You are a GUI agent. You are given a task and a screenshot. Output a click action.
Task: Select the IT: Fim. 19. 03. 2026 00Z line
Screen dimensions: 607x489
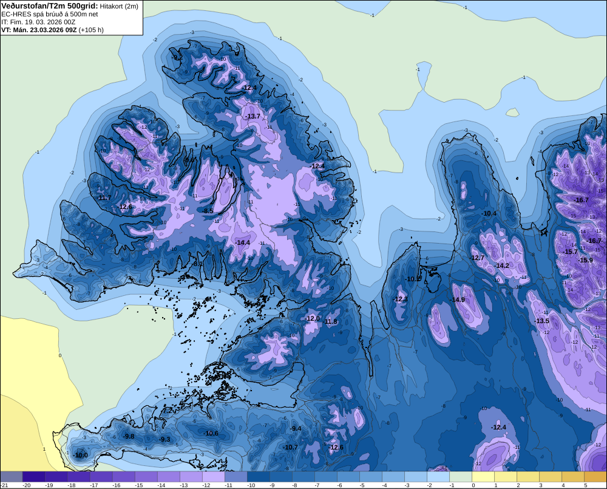pos(38,22)
